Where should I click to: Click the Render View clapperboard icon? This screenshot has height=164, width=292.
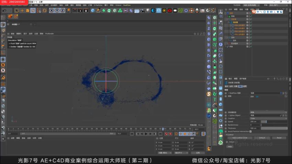(75, 10)
